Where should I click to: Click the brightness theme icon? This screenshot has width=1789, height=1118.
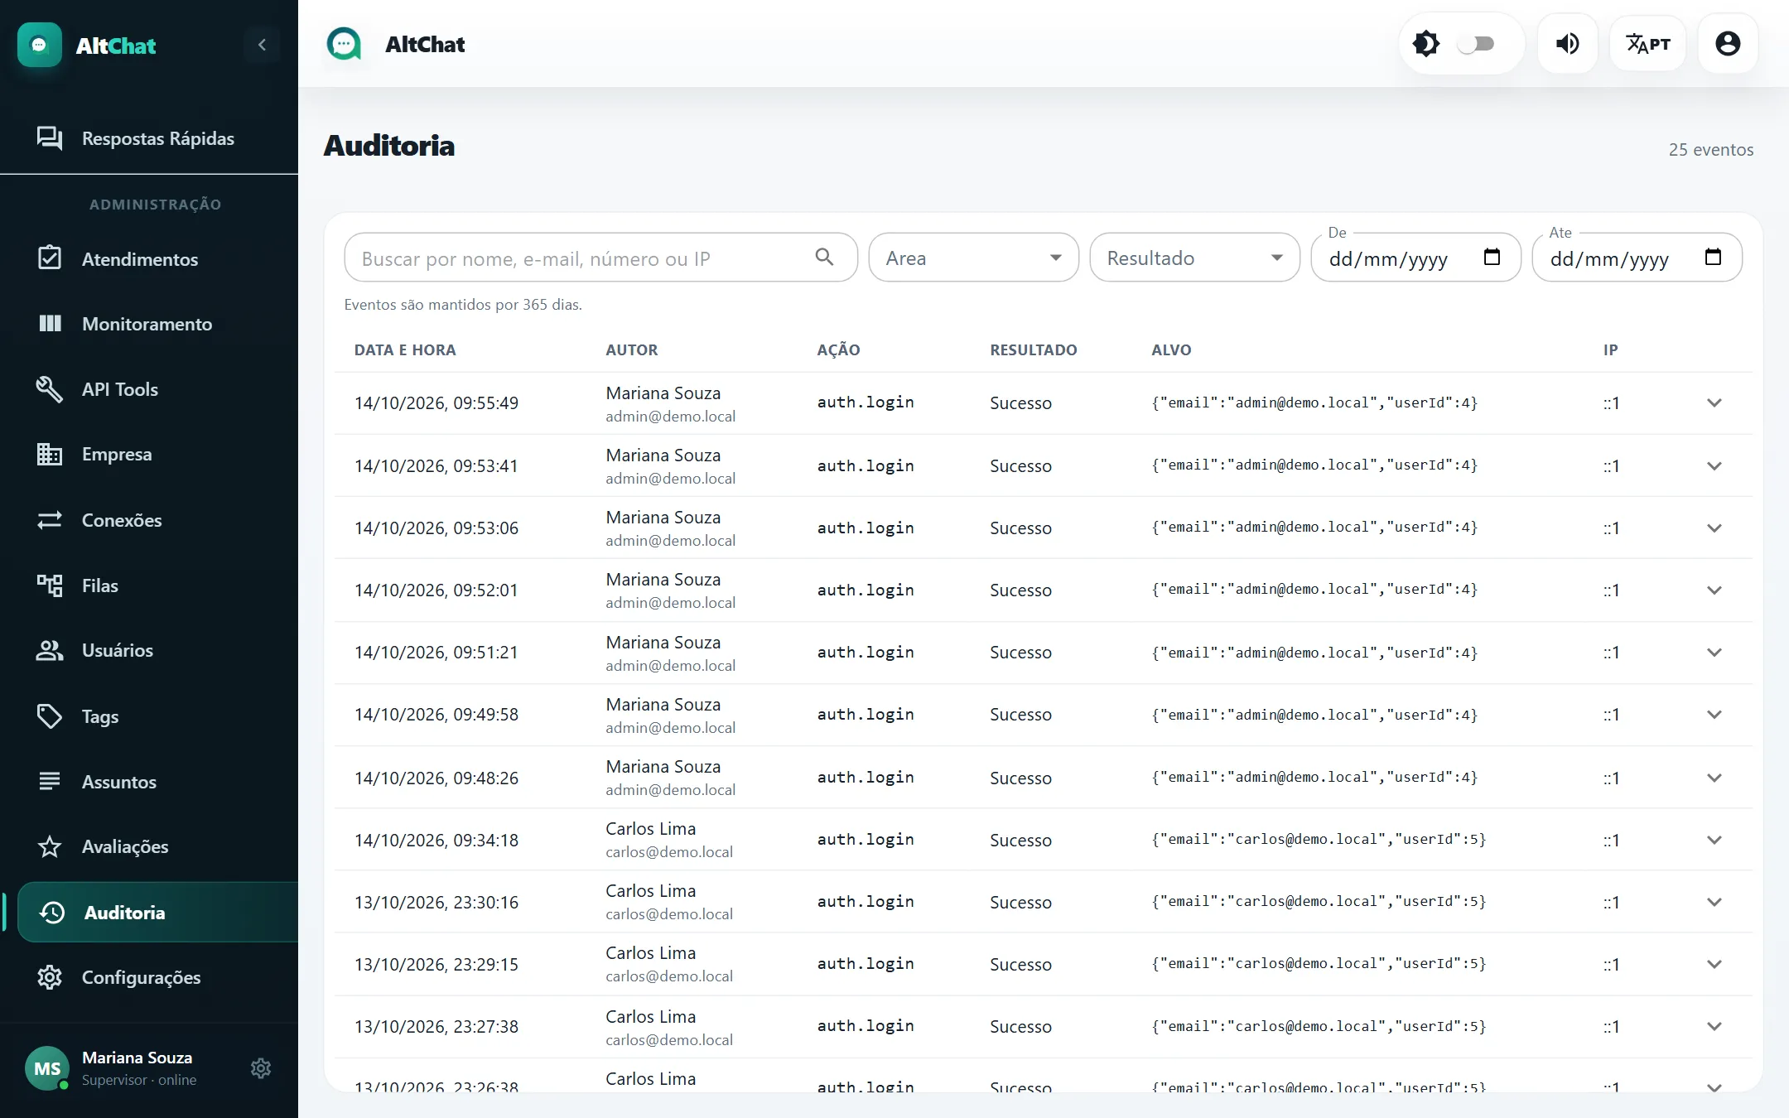click(1426, 44)
